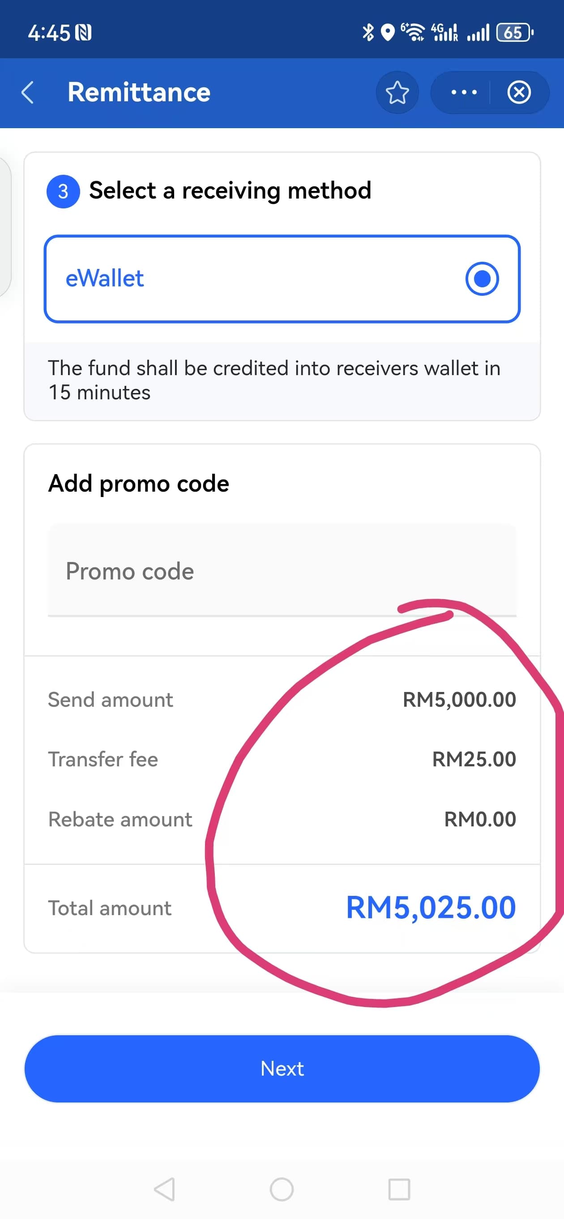
Task: Tap the RM5,025.00 total amount
Action: pyautogui.click(x=431, y=908)
